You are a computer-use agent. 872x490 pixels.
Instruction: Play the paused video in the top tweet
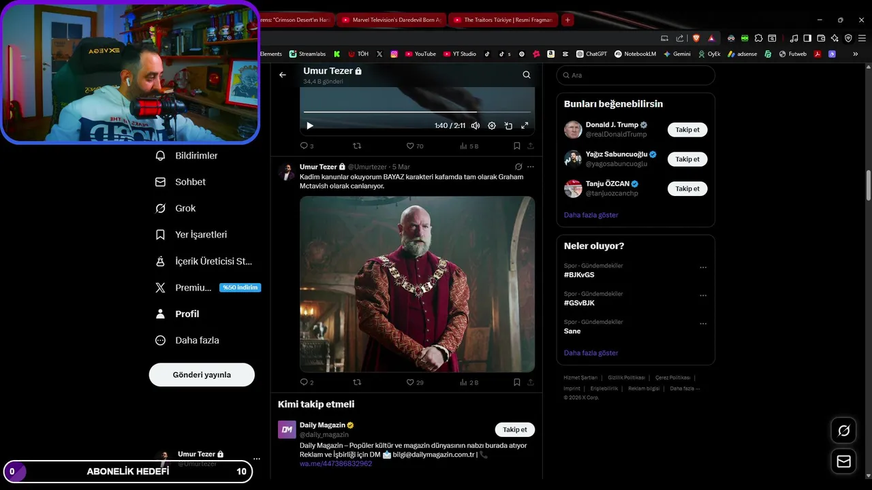coord(310,125)
